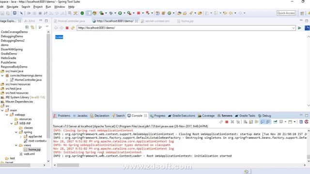Open the Gradle Tasks tab
The width and height of the screenshot is (310, 174).
click(x=245, y=116)
